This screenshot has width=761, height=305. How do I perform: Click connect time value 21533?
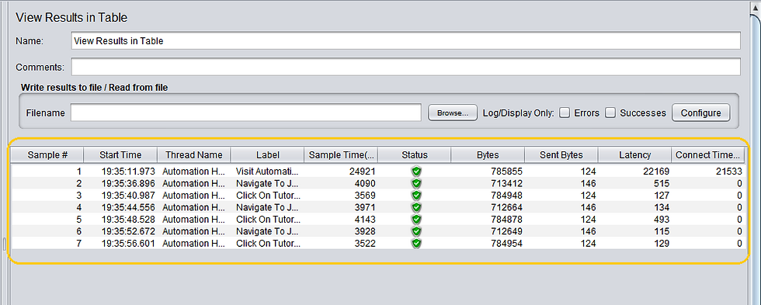point(728,172)
